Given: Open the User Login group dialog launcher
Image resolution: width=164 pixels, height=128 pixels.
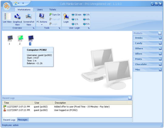Looking at the screenshot, I should [x=89, y=28].
